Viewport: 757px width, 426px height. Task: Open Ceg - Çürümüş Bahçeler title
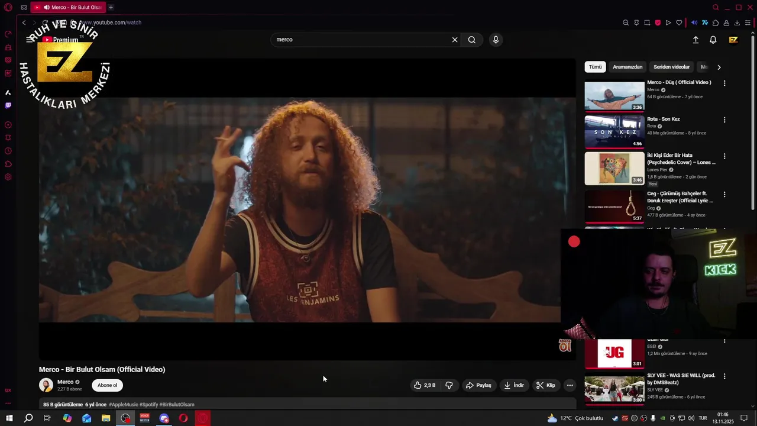tap(680, 197)
